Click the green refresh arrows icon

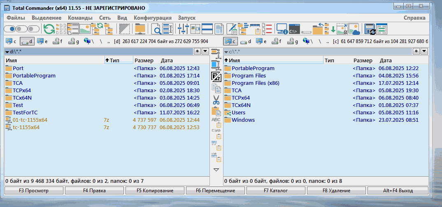49,29
